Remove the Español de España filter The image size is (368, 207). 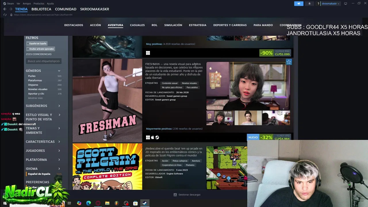[28, 43]
